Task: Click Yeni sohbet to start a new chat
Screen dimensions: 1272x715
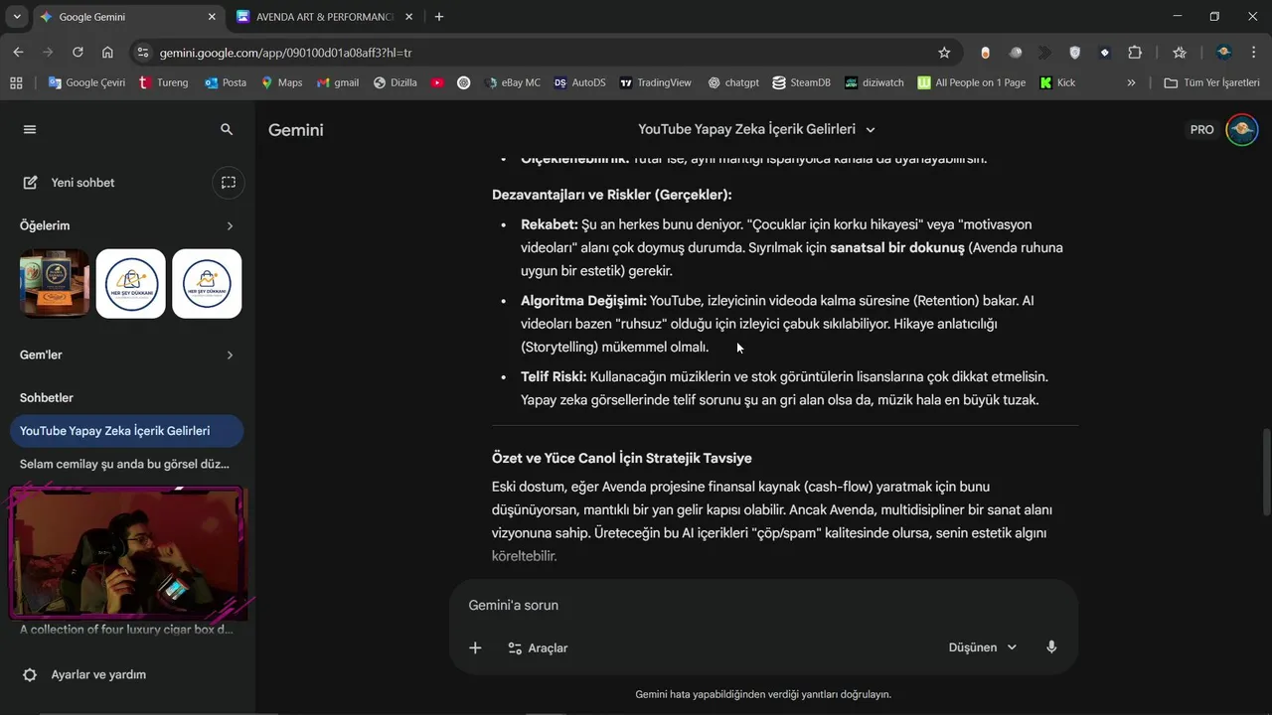Action: [82, 183]
